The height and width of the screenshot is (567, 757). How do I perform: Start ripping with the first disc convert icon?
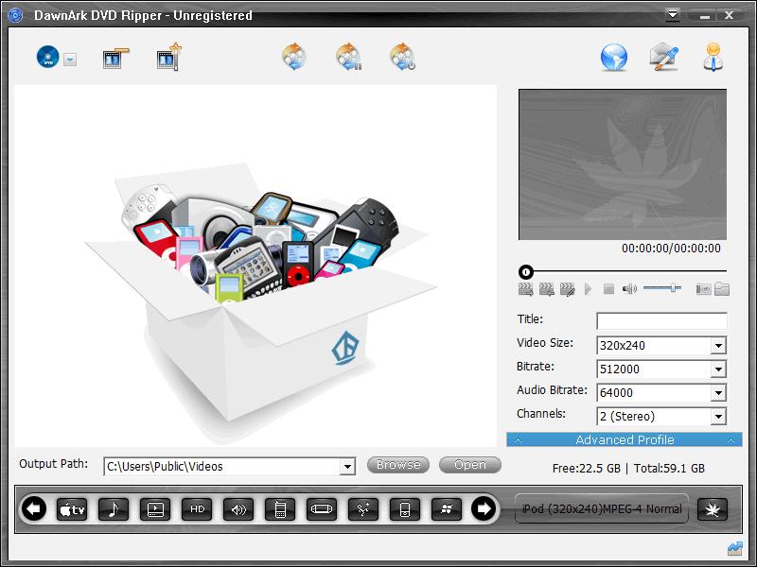[x=294, y=57]
